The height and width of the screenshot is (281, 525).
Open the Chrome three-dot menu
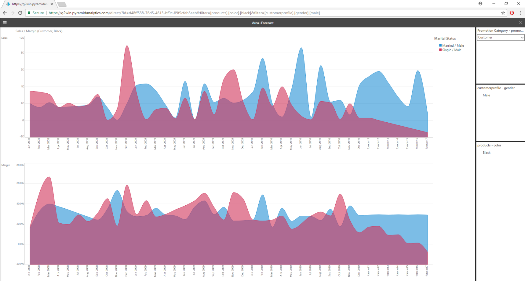[x=521, y=13]
